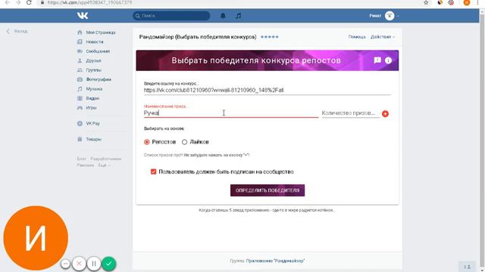Open Друзья in the sidebar

coord(93,60)
